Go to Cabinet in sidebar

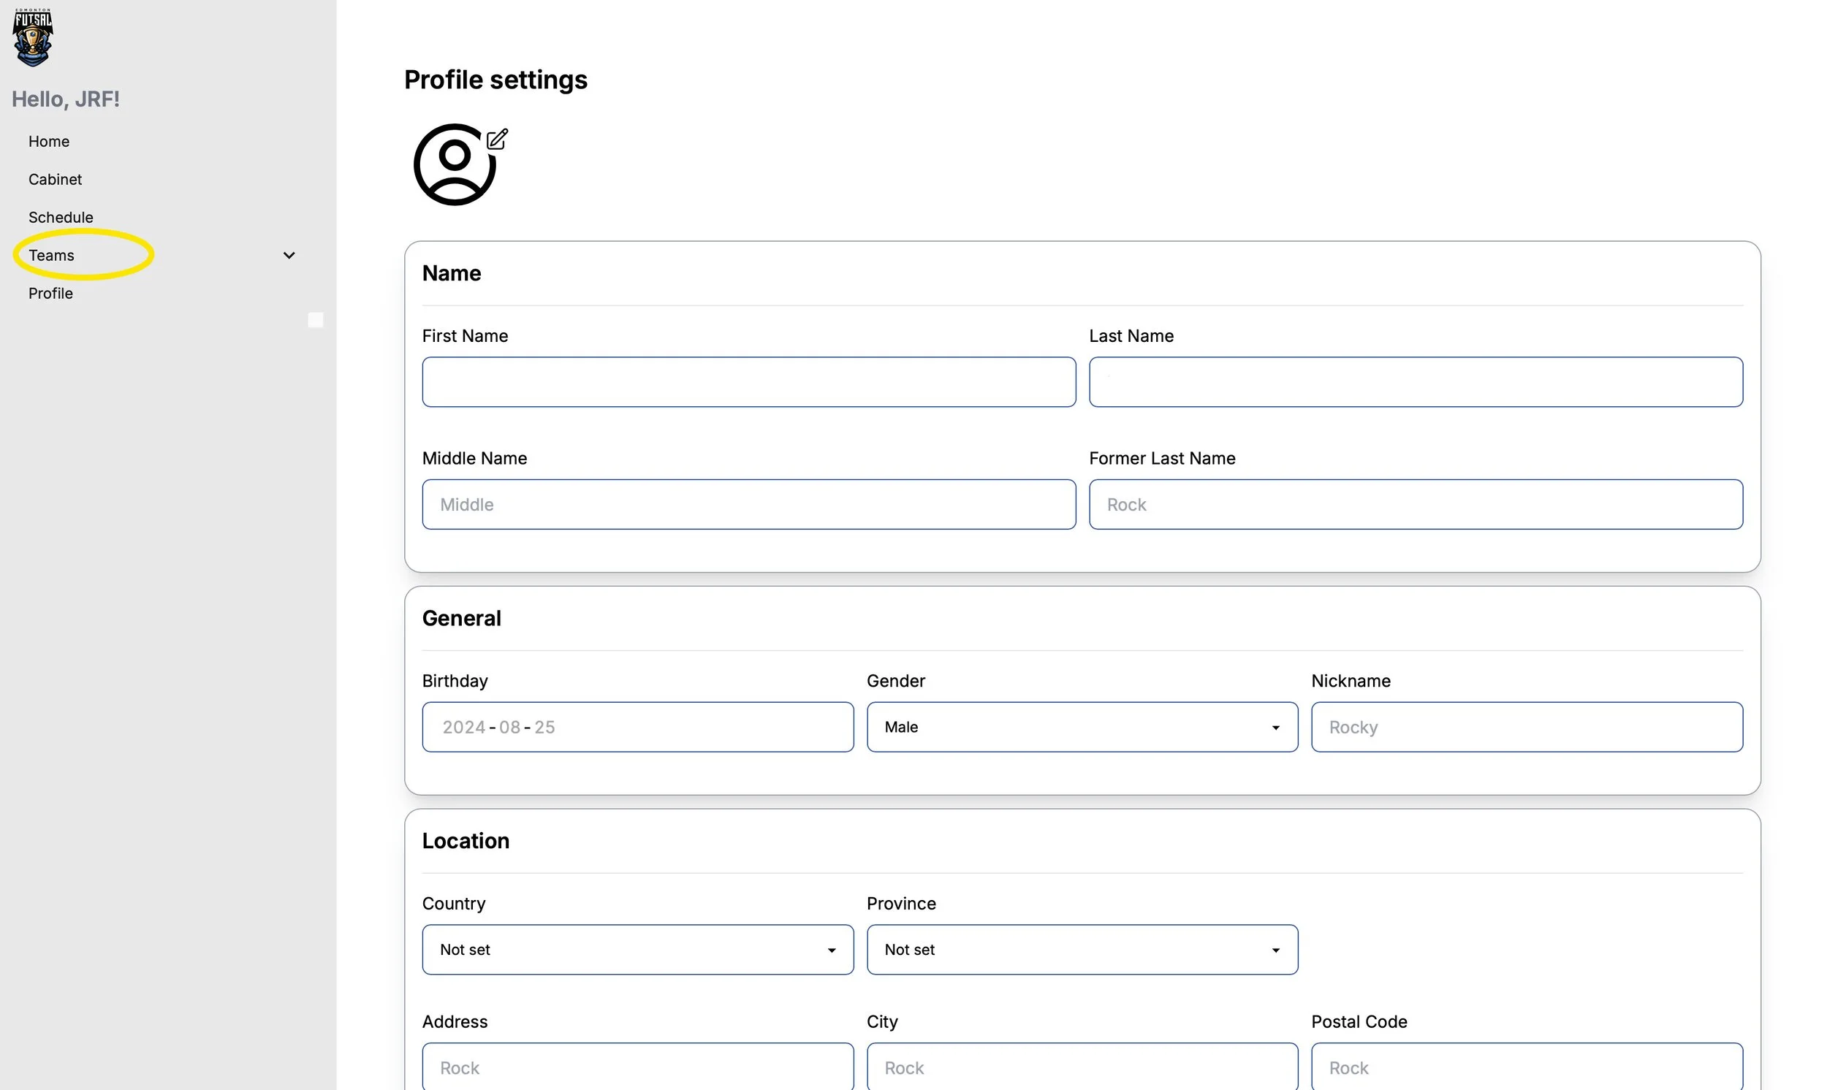(55, 179)
